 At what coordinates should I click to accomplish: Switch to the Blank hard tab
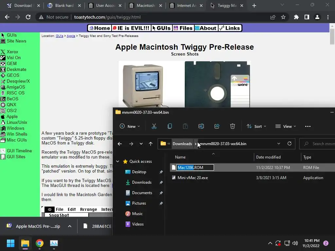(64, 6)
